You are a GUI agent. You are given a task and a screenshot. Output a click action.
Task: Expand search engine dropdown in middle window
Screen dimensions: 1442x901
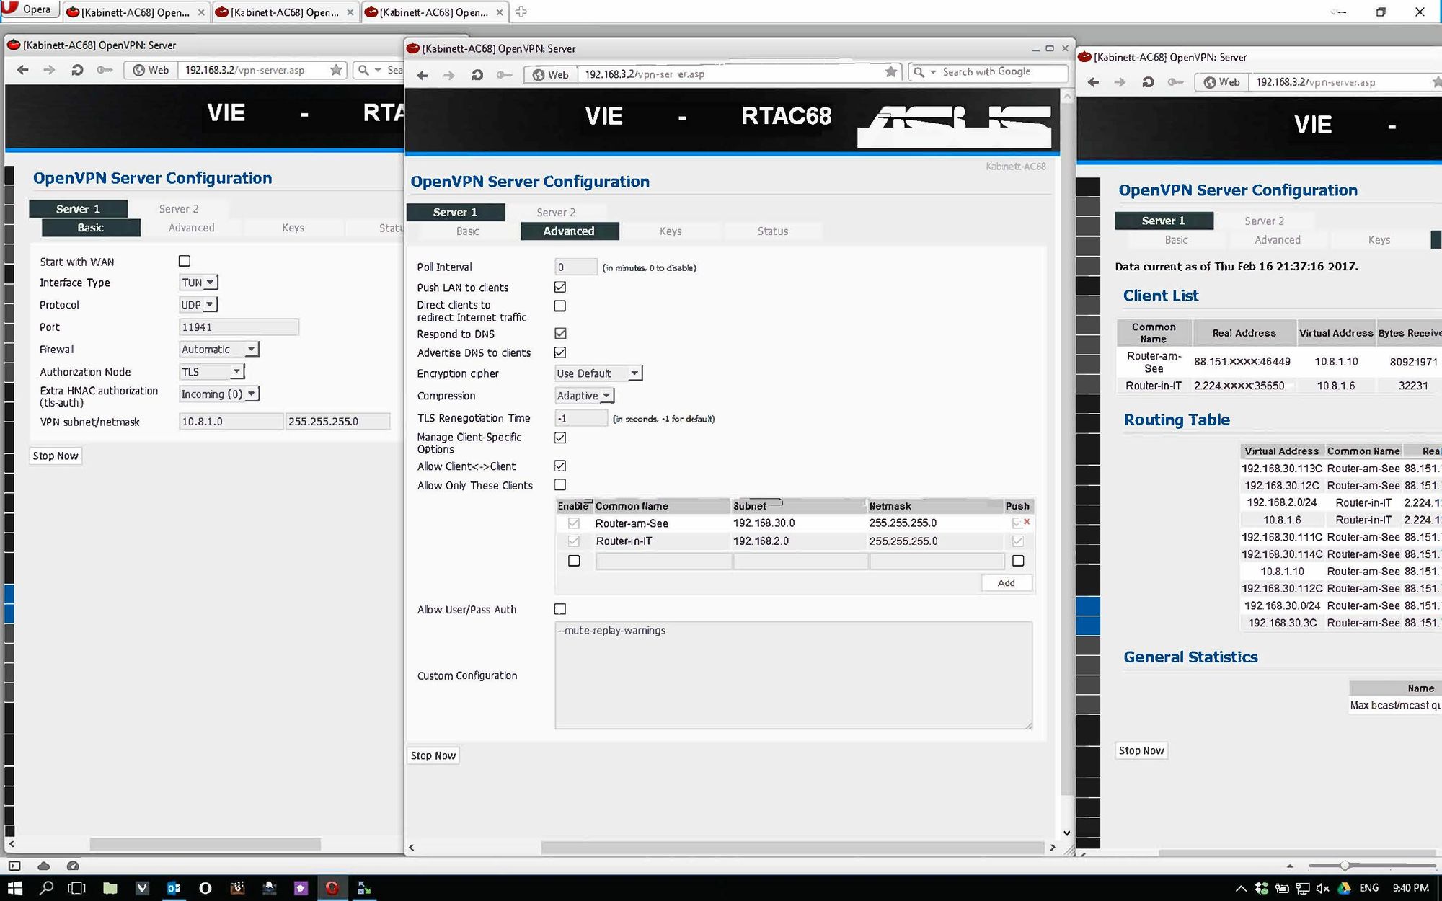pos(933,72)
